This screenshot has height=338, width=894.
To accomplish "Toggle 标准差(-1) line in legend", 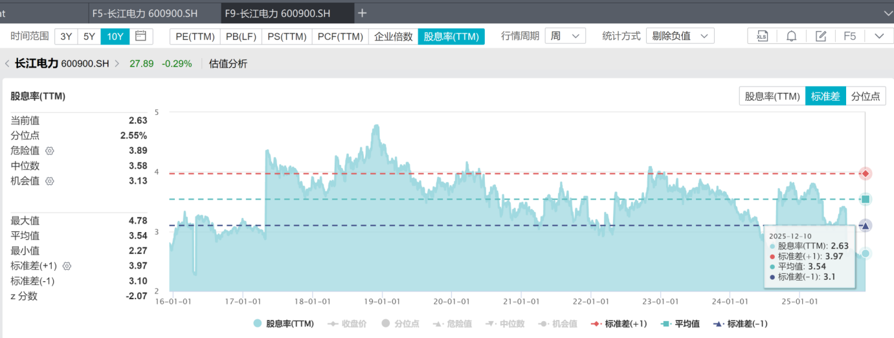I will coord(740,324).
